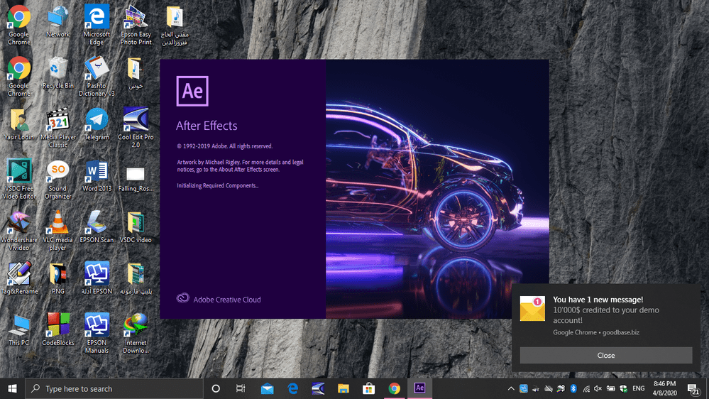Image resolution: width=709 pixels, height=399 pixels.
Task: Click the Windows Start button
Action: 12,388
